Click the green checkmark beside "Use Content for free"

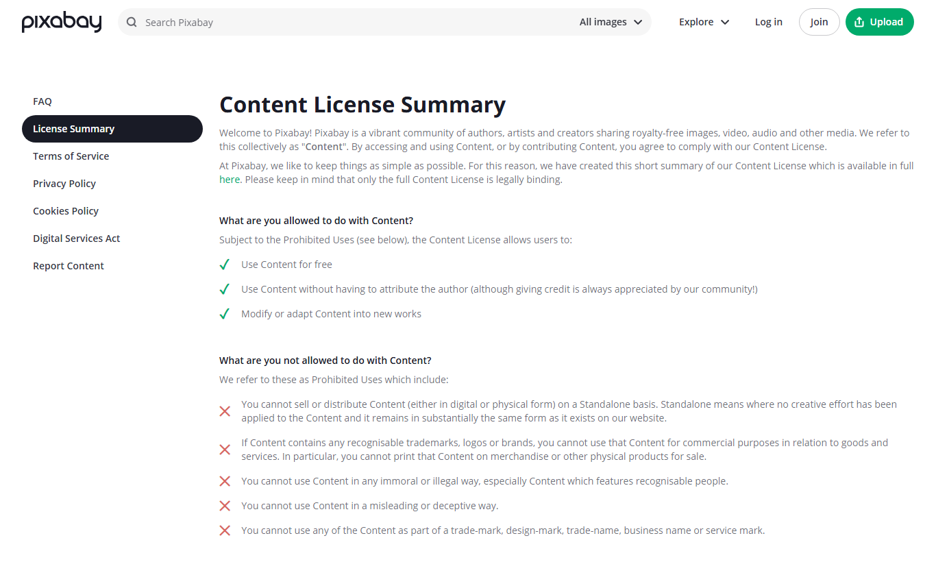[224, 265]
